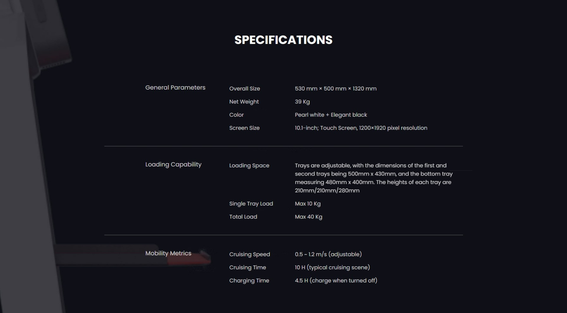Click the adjustable trays description paragraph
567x313 pixels.
[374, 178]
